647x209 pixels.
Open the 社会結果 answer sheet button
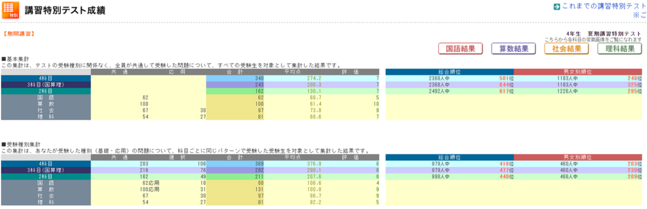(567, 49)
